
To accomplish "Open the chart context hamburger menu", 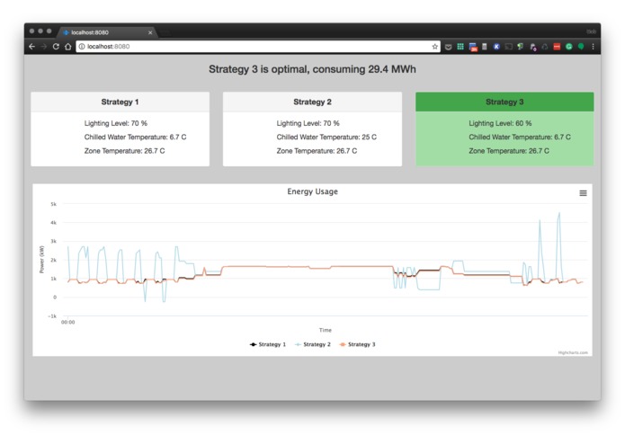I will coord(583,193).
